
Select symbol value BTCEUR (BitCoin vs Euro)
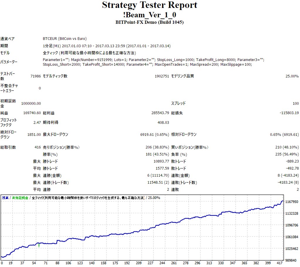tap(65, 39)
